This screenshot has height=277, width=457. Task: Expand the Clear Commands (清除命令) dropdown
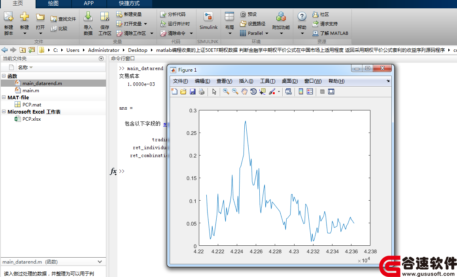[191, 33]
